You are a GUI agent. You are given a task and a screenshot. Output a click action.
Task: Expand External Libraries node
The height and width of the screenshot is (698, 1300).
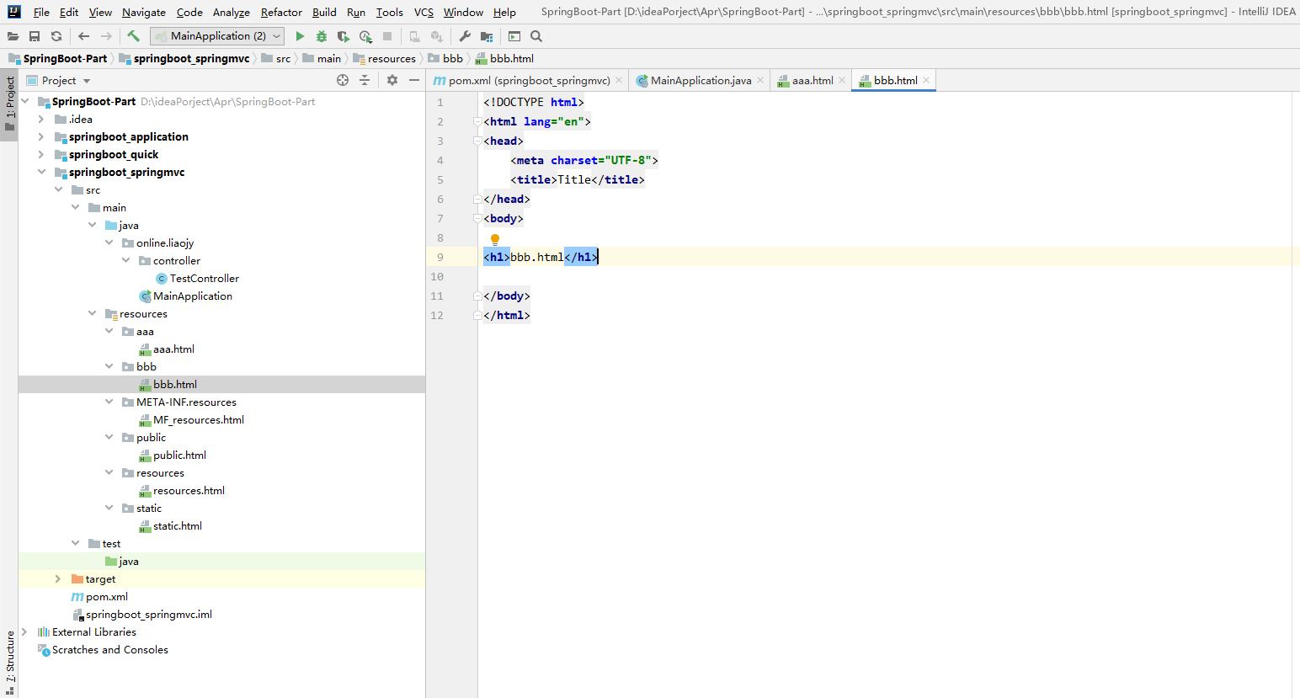(x=24, y=631)
